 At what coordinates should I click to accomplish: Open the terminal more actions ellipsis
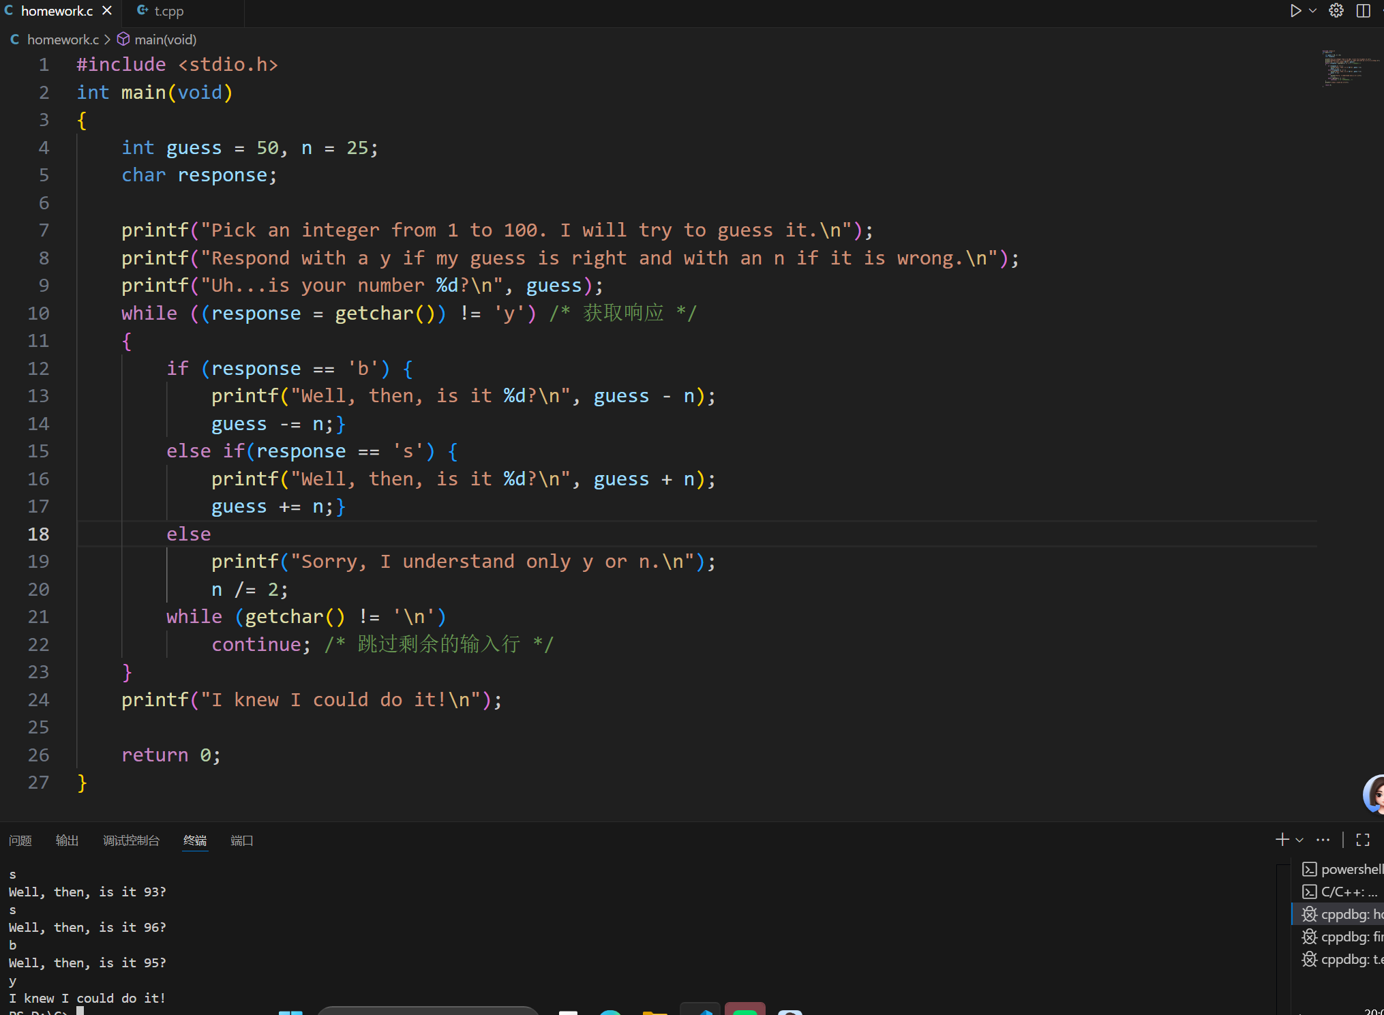1323,840
